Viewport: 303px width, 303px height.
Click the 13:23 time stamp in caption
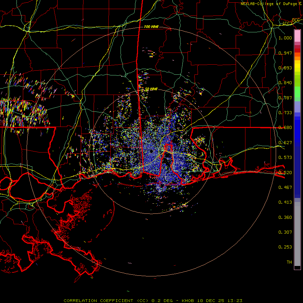[235, 301]
